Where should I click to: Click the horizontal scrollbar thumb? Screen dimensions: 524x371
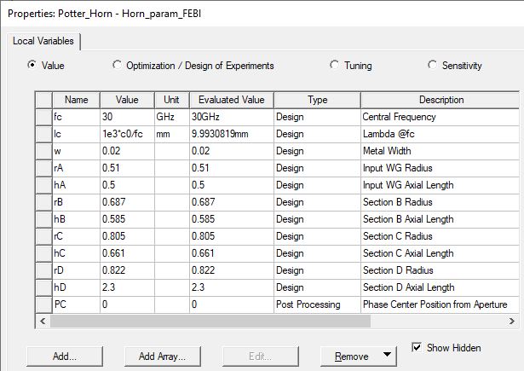[x=210, y=322]
